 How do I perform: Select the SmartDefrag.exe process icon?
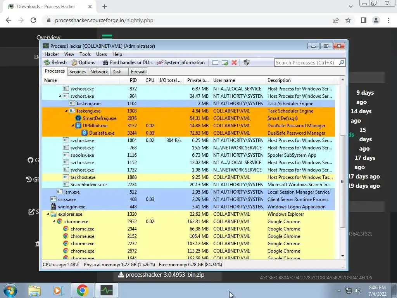pyautogui.click(x=78, y=118)
